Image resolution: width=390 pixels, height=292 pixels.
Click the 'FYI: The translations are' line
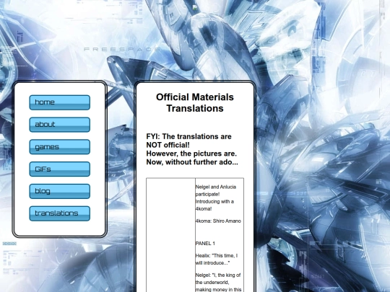tap(188, 136)
